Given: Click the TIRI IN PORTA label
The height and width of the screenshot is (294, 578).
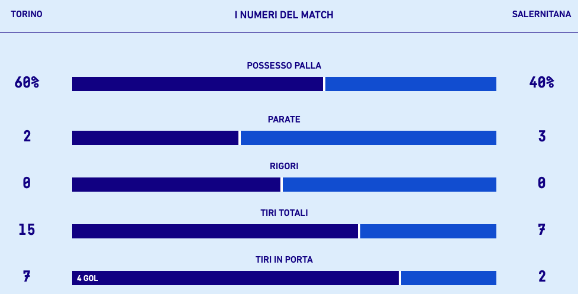Looking at the screenshot, I should click(x=284, y=260).
